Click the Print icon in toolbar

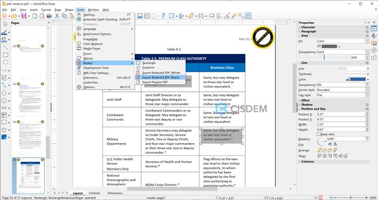pyautogui.click(x=49, y=16)
